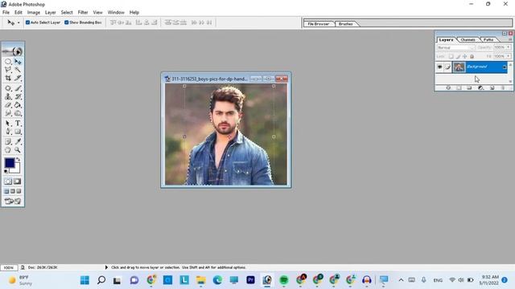
Task: Select the Eyedropper tool
Action: click(x=18, y=141)
